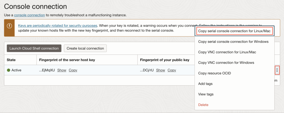Select the red Delete menu option
The width and height of the screenshot is (284, 113).
coord(203,105)
